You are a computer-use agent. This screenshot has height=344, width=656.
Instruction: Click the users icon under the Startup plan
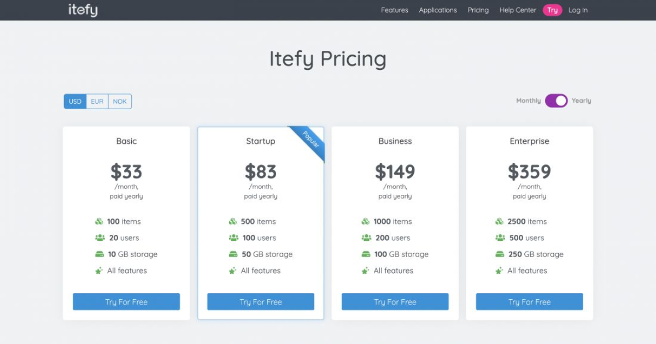233,238
